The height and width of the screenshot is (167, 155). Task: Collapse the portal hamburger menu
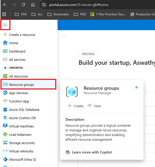5,25
